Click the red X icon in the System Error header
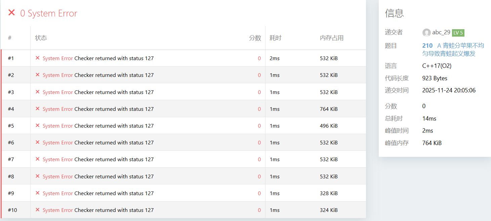This screenshot has height=221, width=491. pos(12,13)
